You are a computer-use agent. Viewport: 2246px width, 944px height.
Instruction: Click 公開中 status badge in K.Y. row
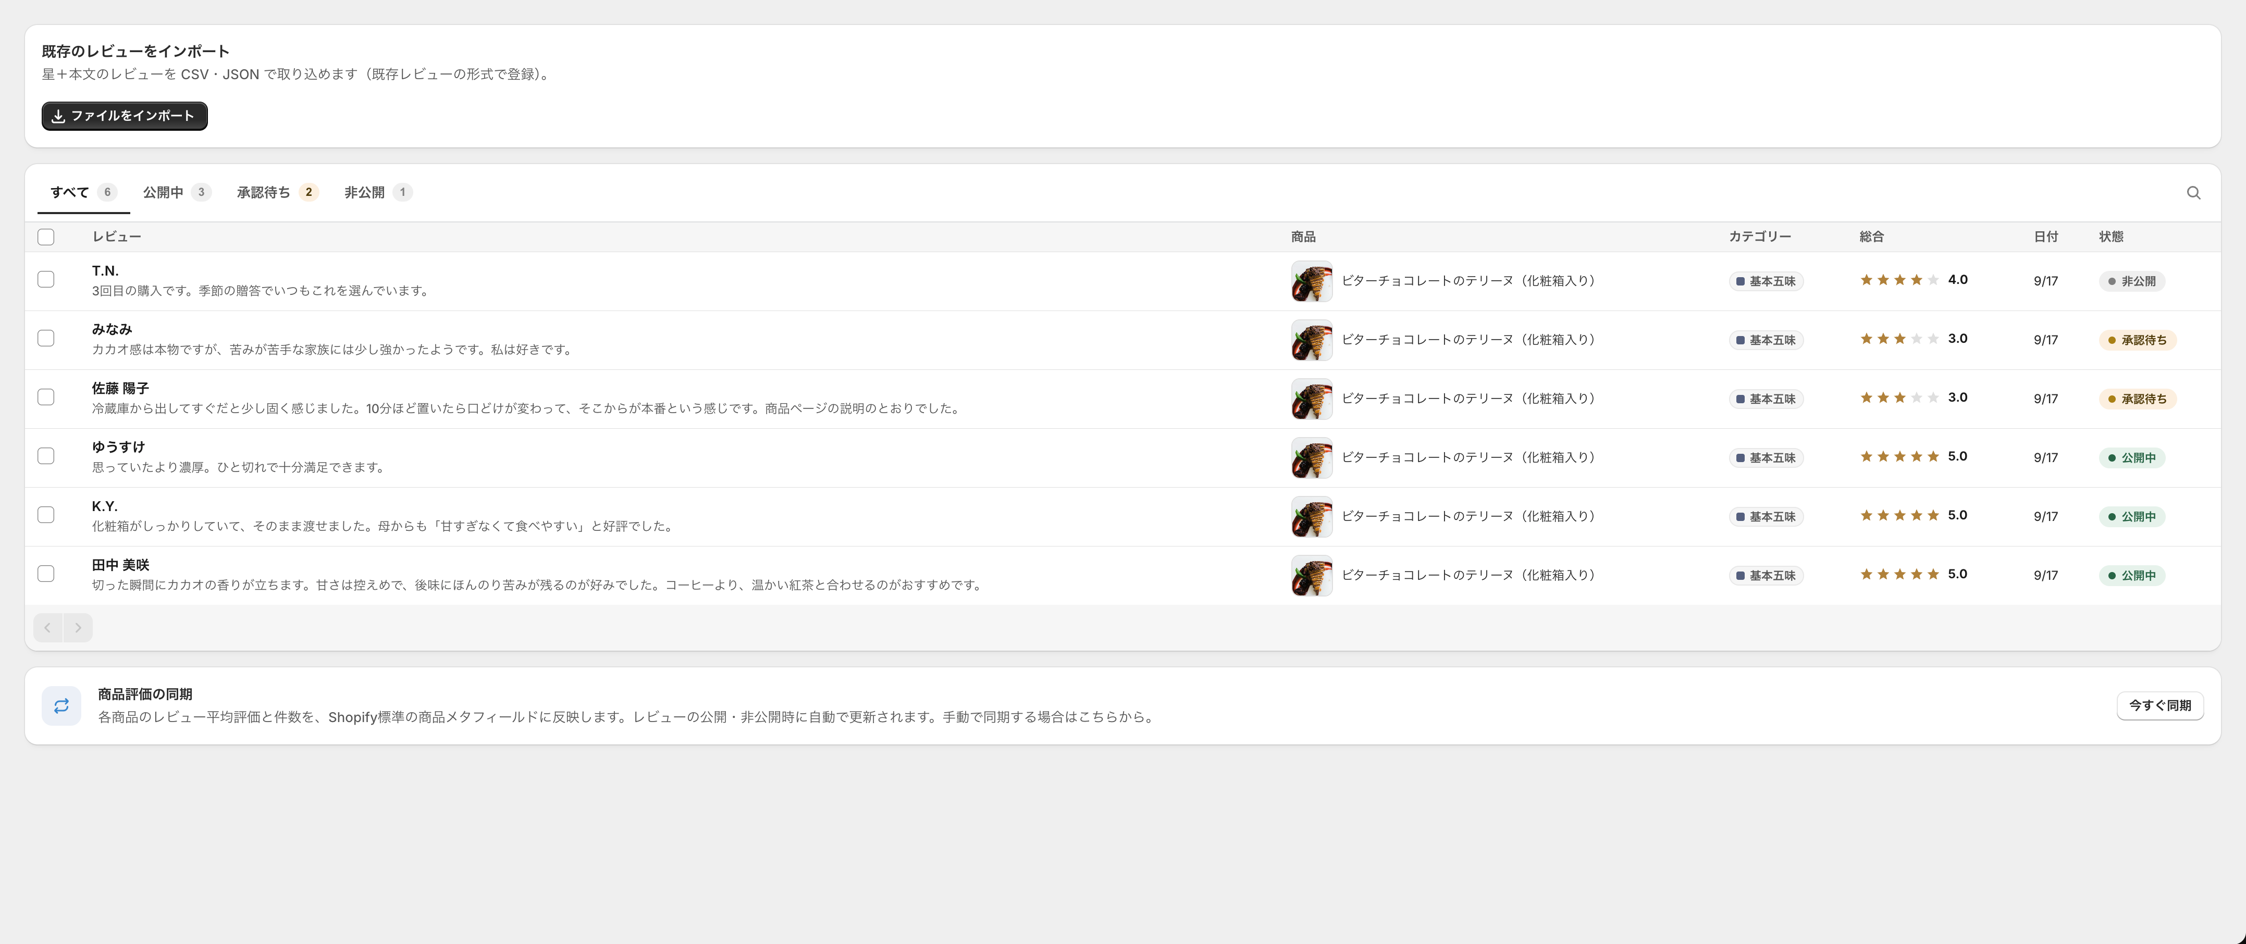pos(2132,517)
